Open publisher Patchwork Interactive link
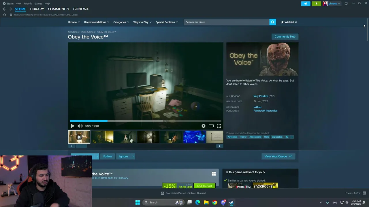The height and width of the screenshot is (207, 369). (265, 111)
